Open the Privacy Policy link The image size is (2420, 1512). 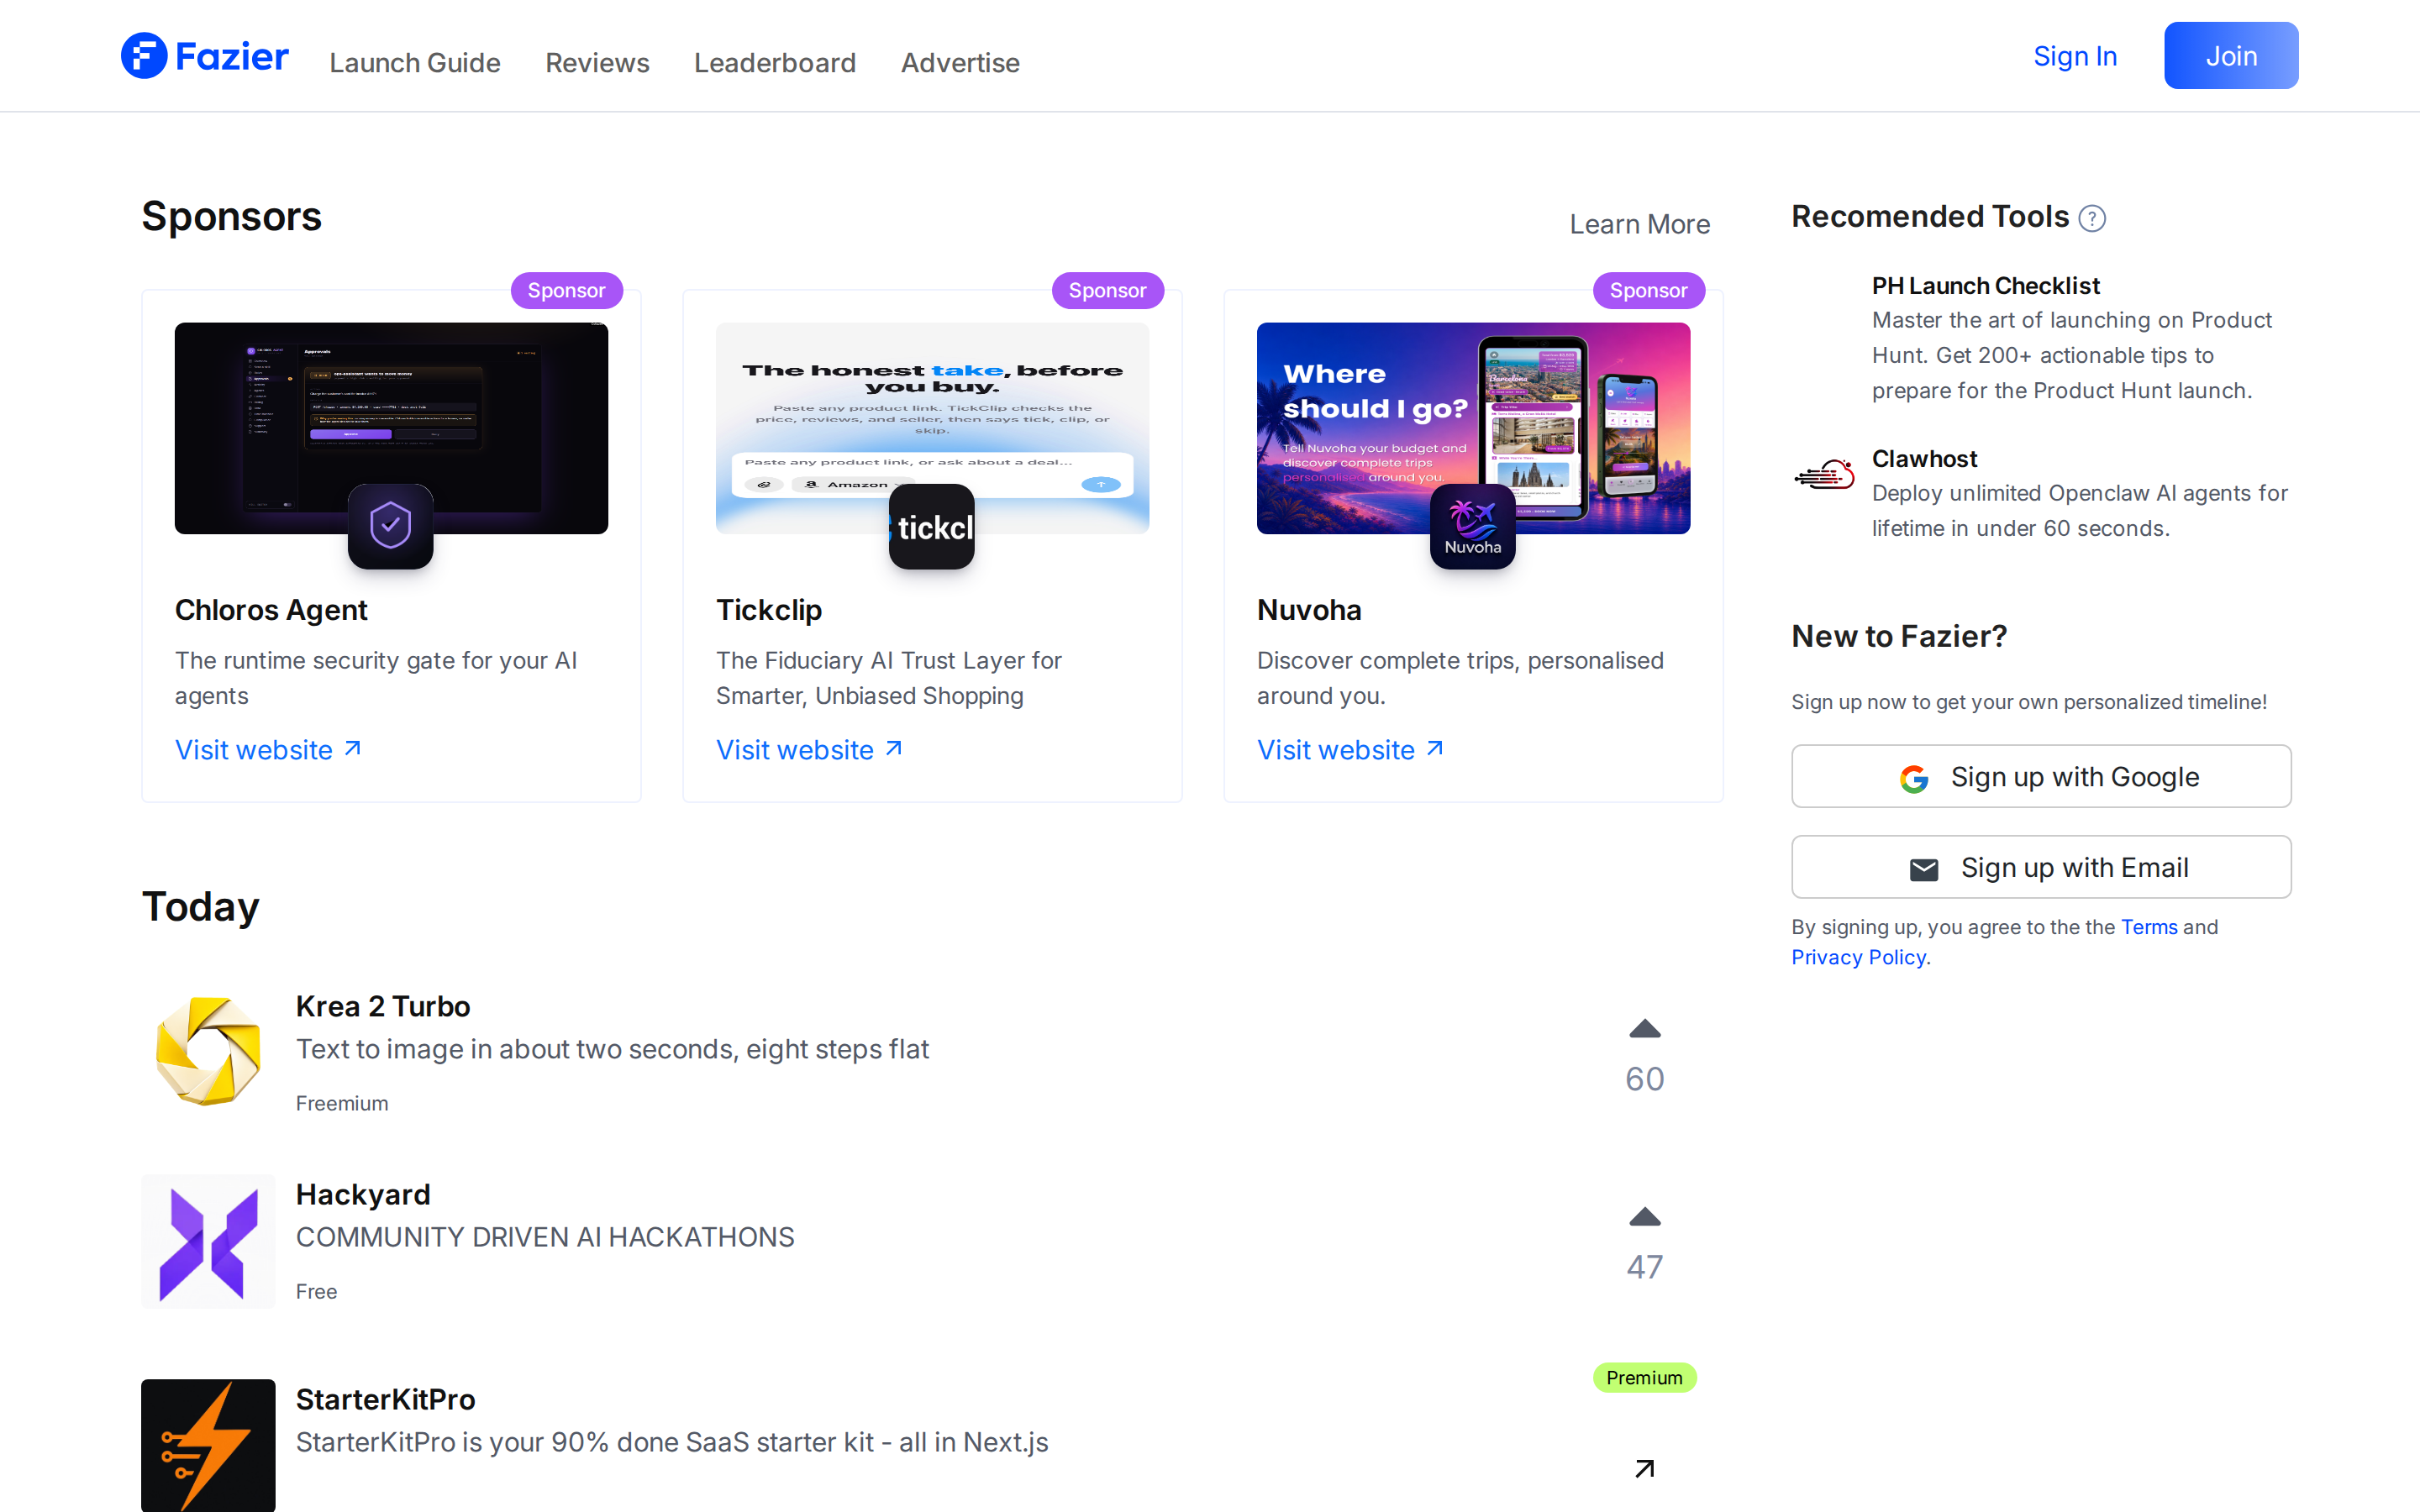(x=1859, y=957)
